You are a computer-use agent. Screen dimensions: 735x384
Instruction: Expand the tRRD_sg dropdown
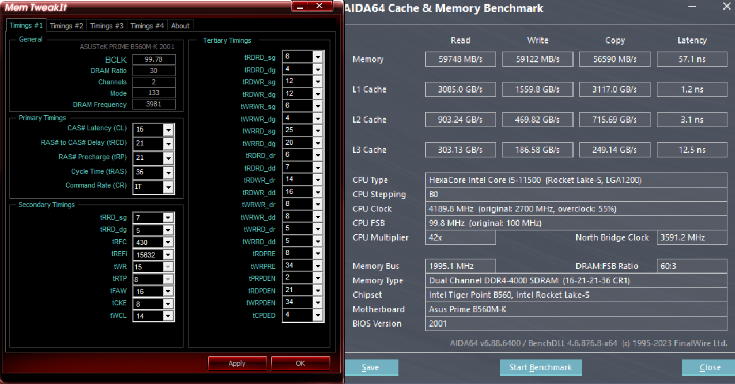[x=168, y=218]
